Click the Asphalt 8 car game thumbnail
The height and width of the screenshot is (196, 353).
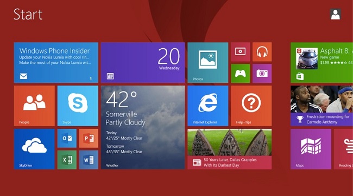coord(307,58)
